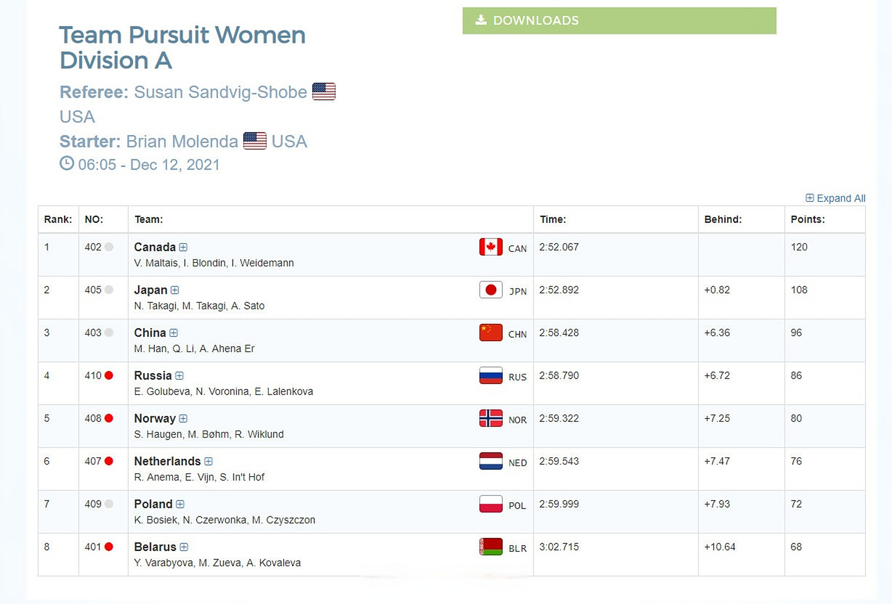The height and width of the screenshot is (604, 892).
Task: Click red dot beside number 410
Action: coord(109,376)
